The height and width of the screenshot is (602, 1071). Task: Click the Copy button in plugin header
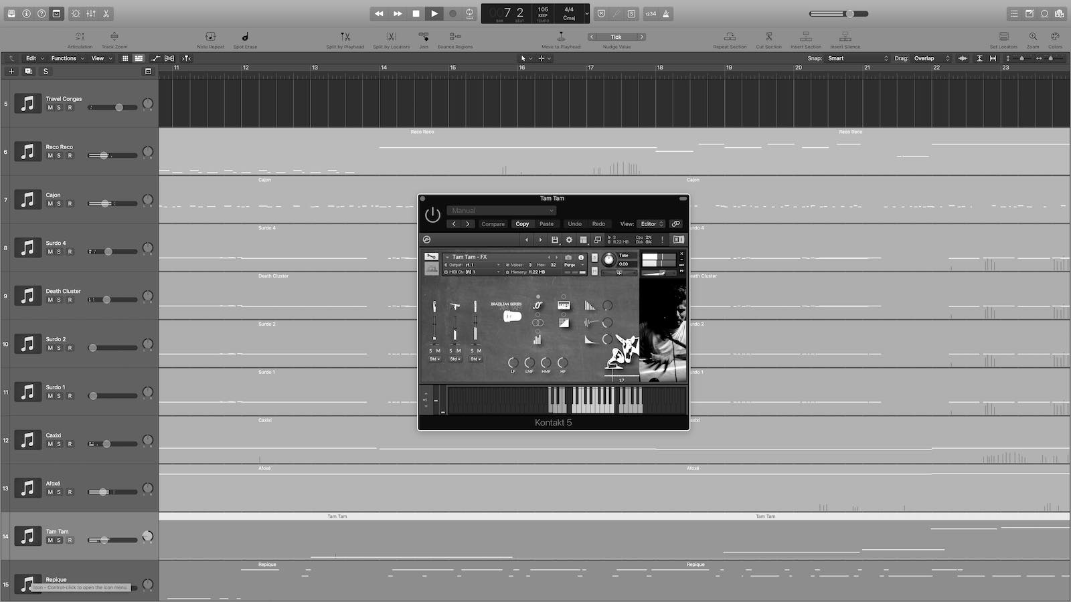(x=522, y=224)
